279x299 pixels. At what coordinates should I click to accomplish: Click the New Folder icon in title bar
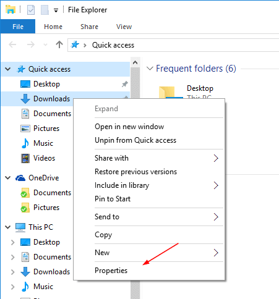45,10
